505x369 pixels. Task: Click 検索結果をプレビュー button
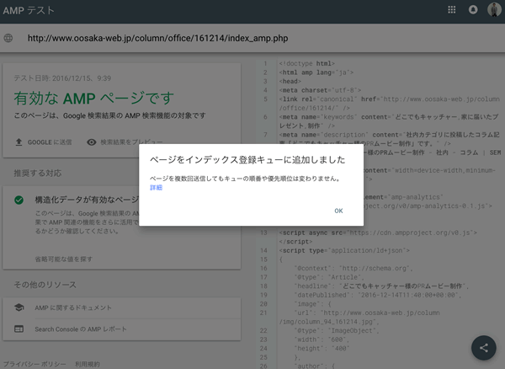coord(125,142)
